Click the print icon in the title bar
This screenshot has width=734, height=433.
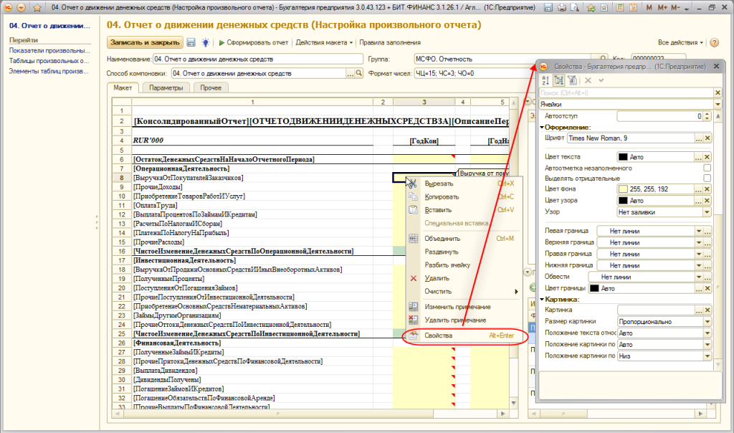point(561,7)
